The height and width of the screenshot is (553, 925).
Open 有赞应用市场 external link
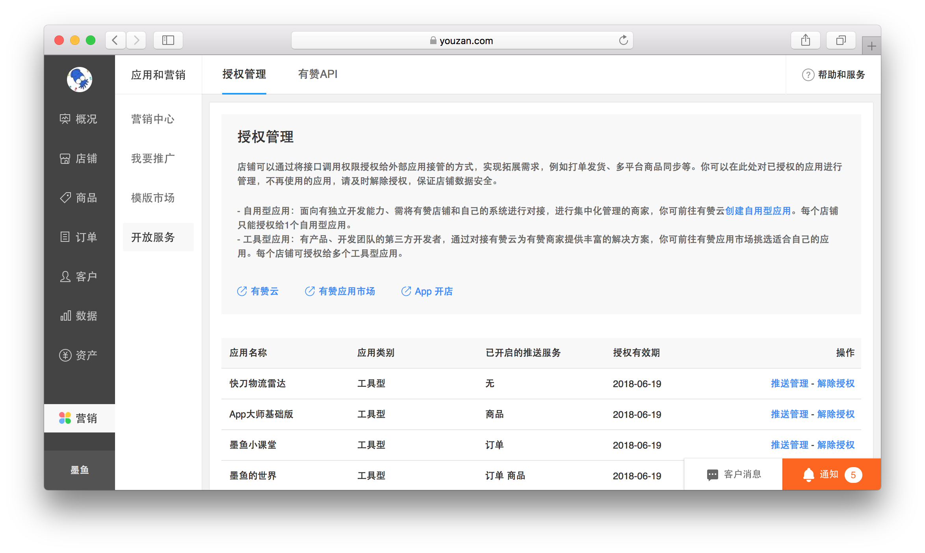coord(340,291)
